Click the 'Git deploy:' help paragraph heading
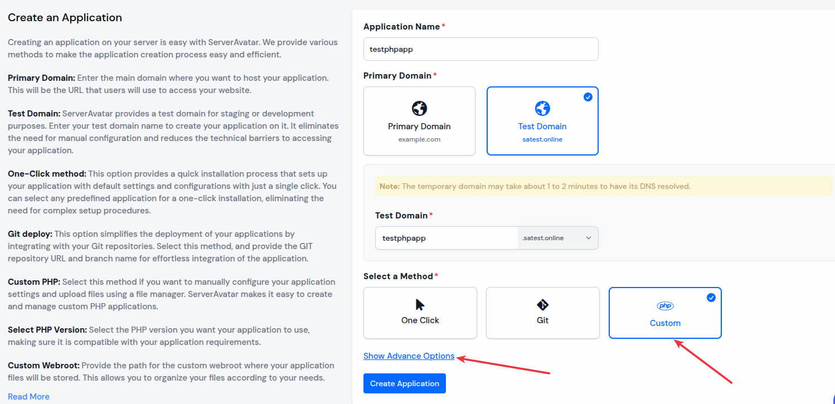This screenshot has height=404, width=835. point(30,234)
